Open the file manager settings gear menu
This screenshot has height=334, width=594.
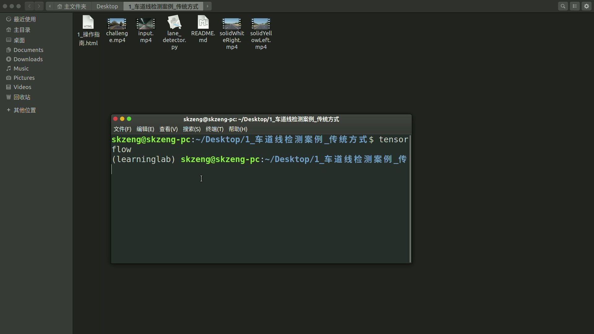point(587,6)
